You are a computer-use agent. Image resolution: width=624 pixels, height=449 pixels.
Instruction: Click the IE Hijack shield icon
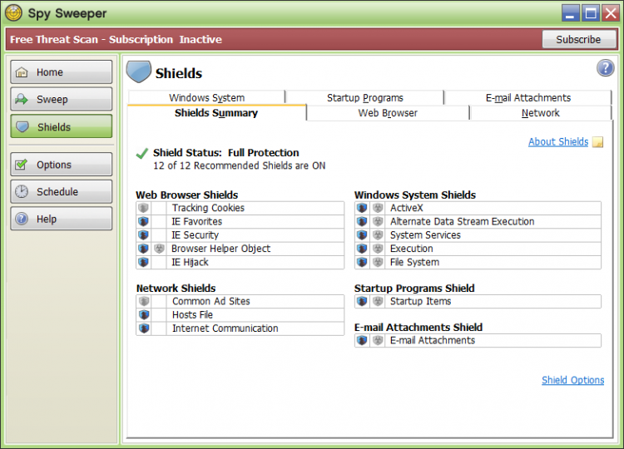pyautogui.click(x=143, y=262)
